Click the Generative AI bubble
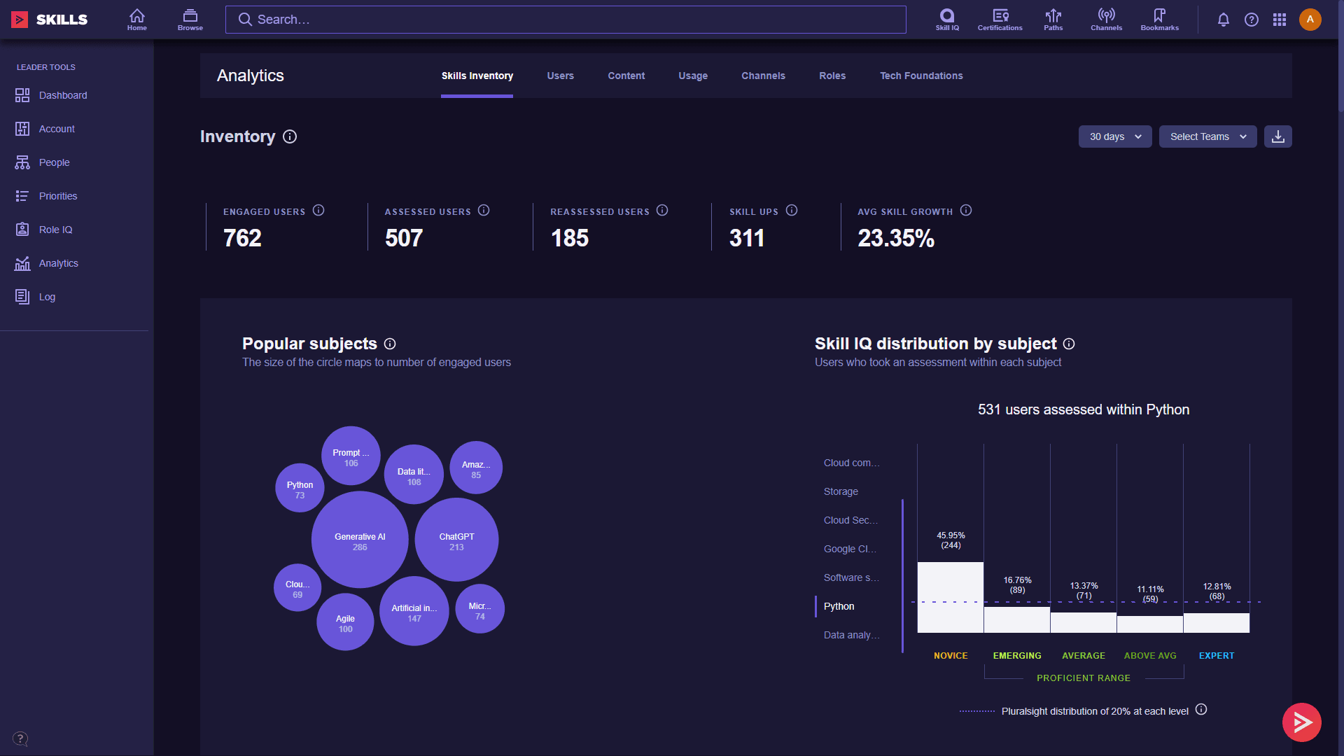 point(359,540)
